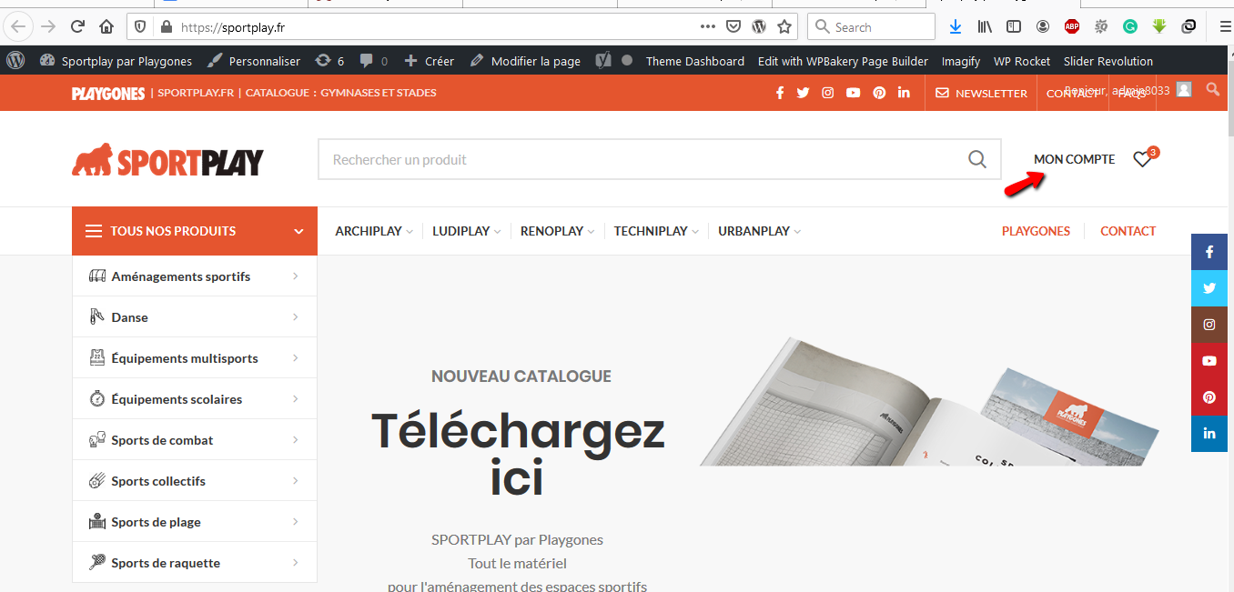Open header Twitter icon in orange bar
Screen dimensions: 1234x592
click(803, 93)
